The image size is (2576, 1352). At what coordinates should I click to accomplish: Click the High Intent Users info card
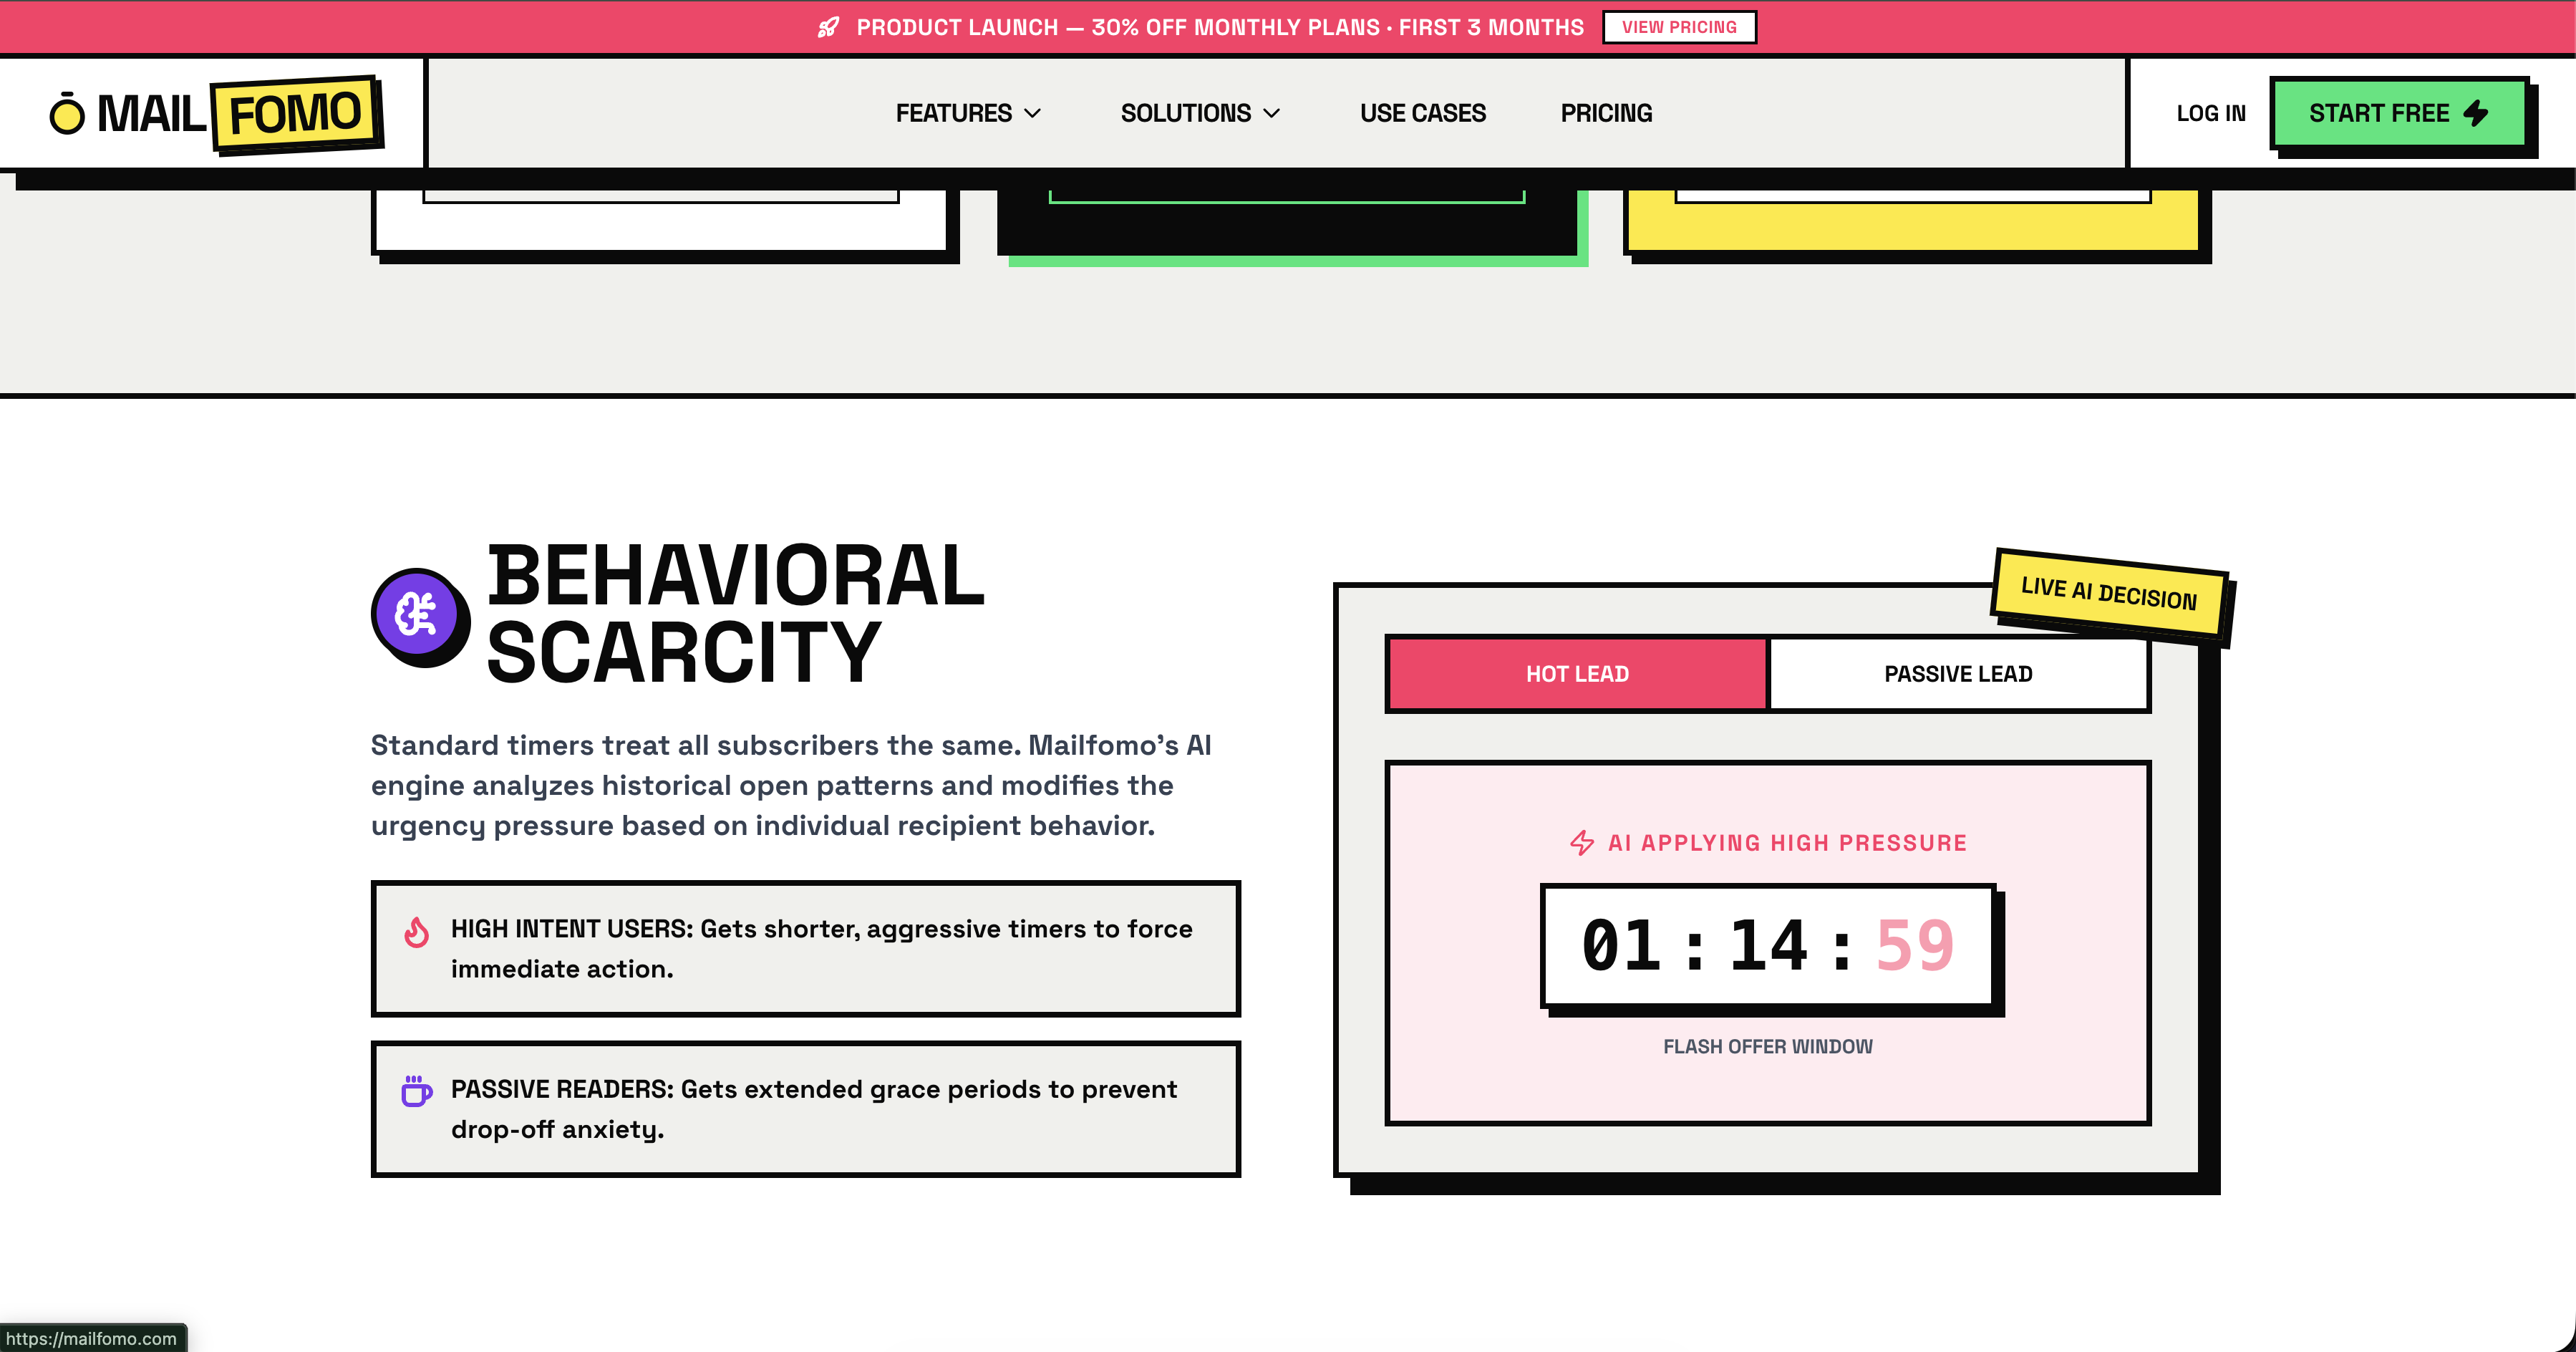pos(805,948)
